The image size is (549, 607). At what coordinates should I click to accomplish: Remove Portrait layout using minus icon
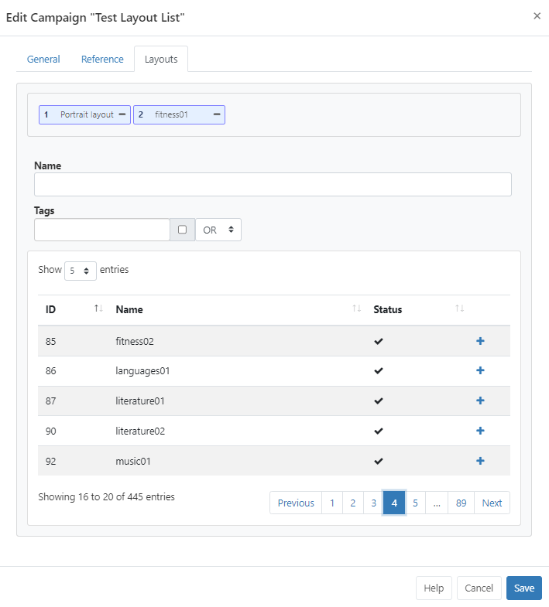[x=122, y=114]
